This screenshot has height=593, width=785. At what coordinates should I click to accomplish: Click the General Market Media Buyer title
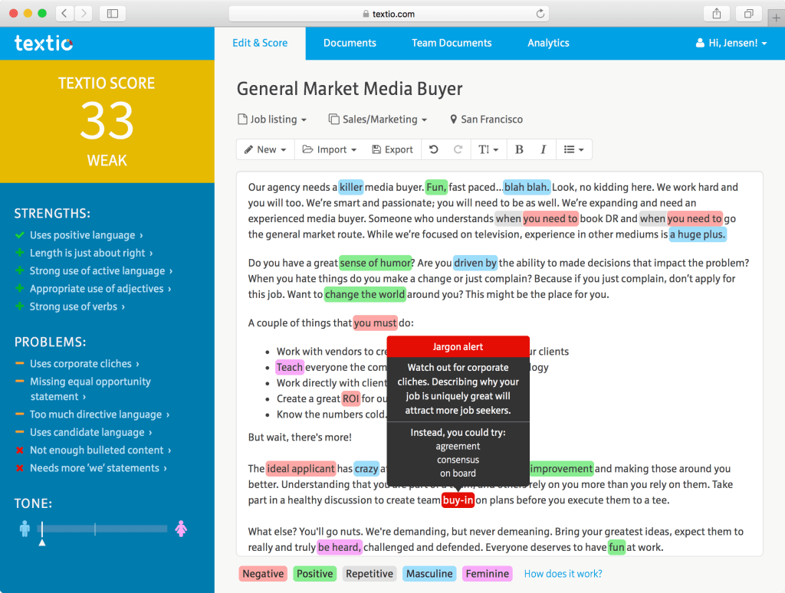pos(350,89)
